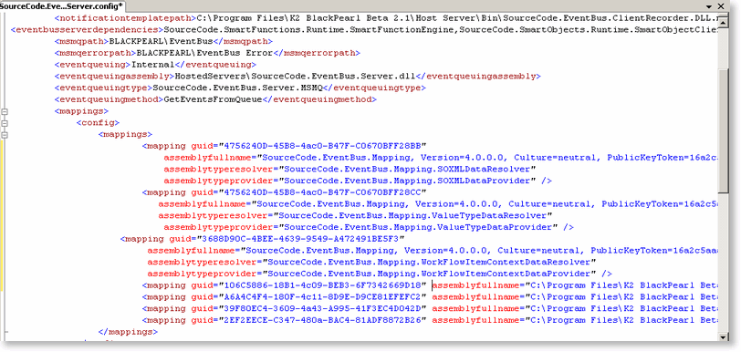The image size is (741, 352).
Task: Click the vertical scrollbar thumb
Action: [722, 131]
